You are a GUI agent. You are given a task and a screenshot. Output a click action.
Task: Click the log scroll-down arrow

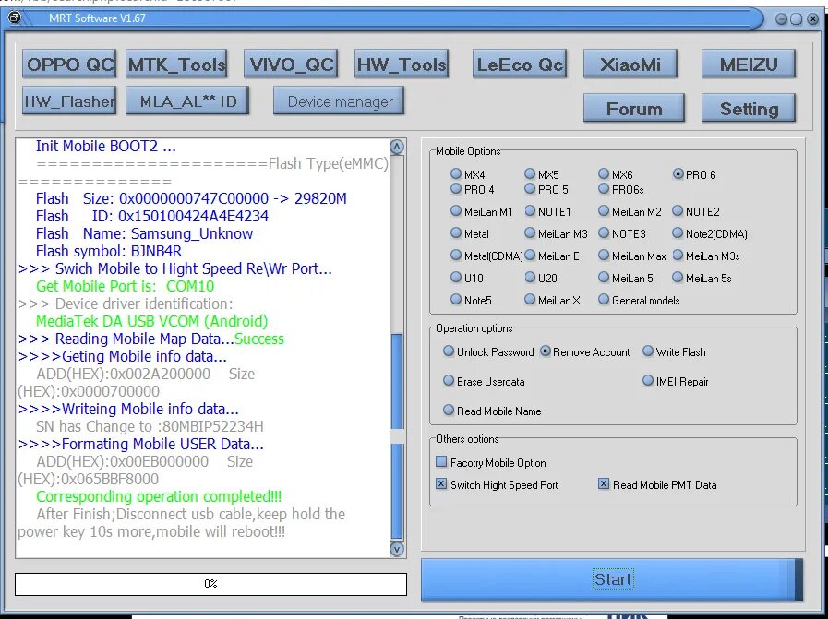[x=397, y=549]
